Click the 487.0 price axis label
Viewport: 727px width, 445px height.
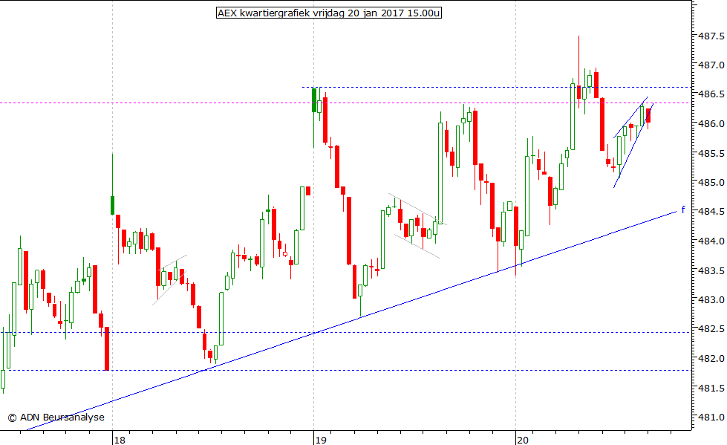[711, 65]
